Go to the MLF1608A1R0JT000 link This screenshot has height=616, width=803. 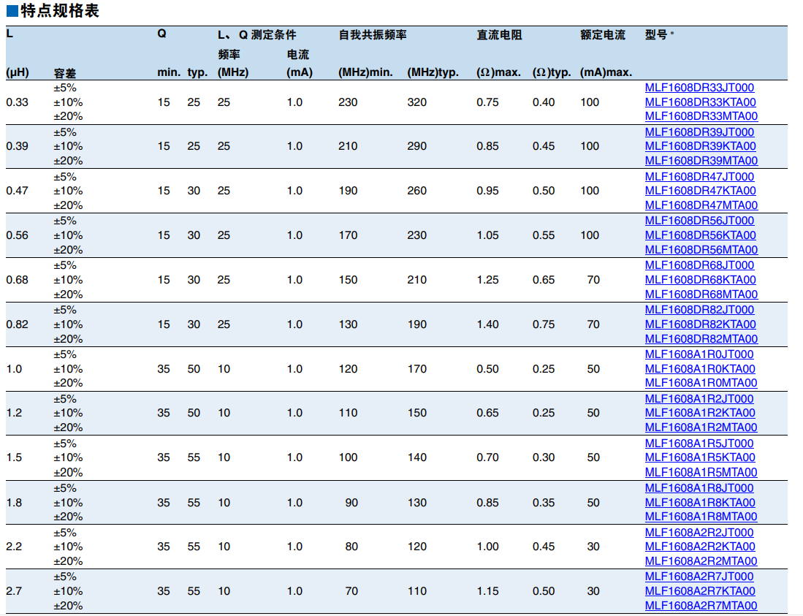(699, 354)
